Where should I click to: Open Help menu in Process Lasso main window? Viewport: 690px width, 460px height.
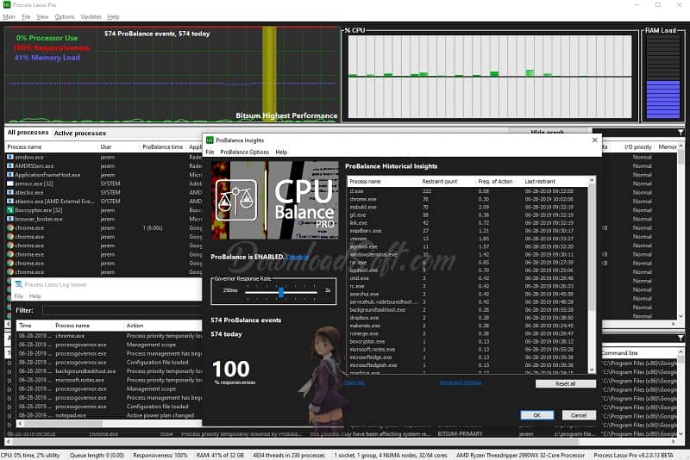pyautogui.click(x=113, y=16)
